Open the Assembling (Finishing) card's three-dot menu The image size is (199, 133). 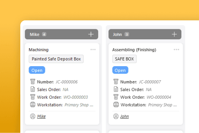tap(176, 50)
